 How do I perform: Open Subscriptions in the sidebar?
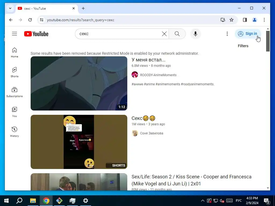15,92
